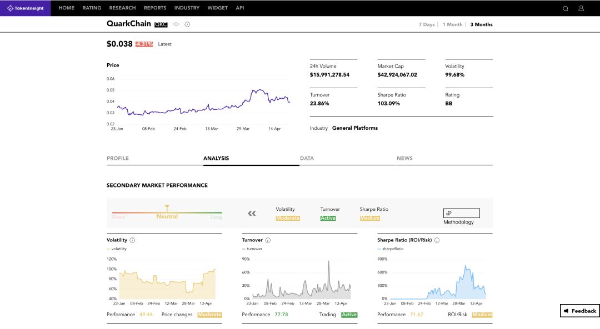The width and height of the screenshot is (600, 329).
Task: Collapse panel with double left chevron
Action: [x=252, y=214]
